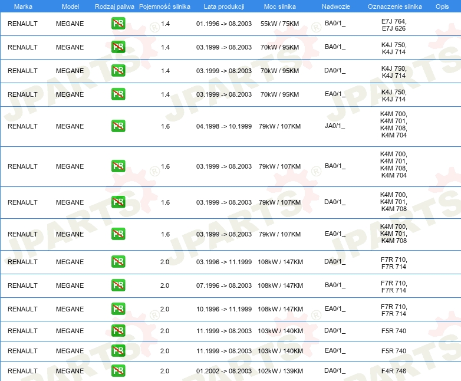This screenshot has height=381, width=461.
Task: Click the fuel icon in the 10.1996 -> 11.1999 row
Action: click(x=118, y=308)
